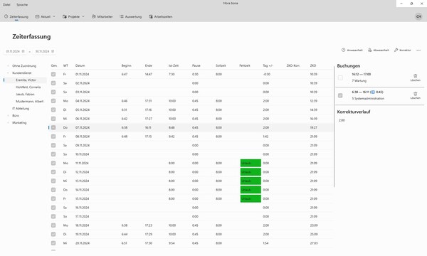Select the row dated 05.11.2024
Image resolution: width=427 pixels, height=256 pixels.
(191, 110)
